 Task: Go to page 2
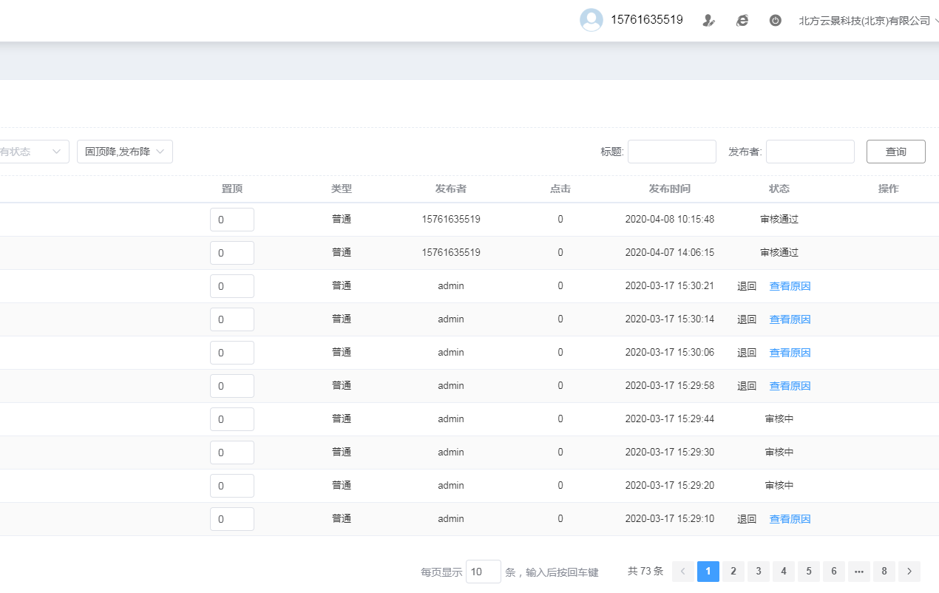click(x=733, y=571)
